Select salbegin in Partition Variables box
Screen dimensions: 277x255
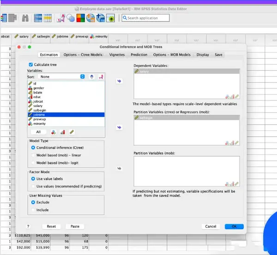tap(187, 118)
